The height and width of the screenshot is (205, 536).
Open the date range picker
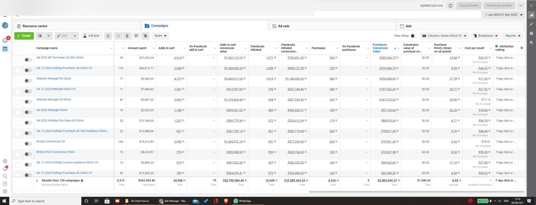point(504,15)
